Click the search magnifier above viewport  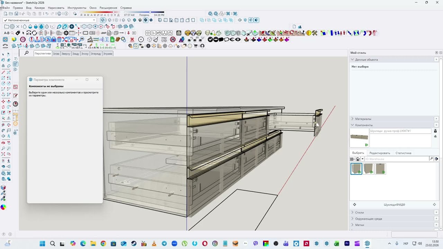coord(27,53)
